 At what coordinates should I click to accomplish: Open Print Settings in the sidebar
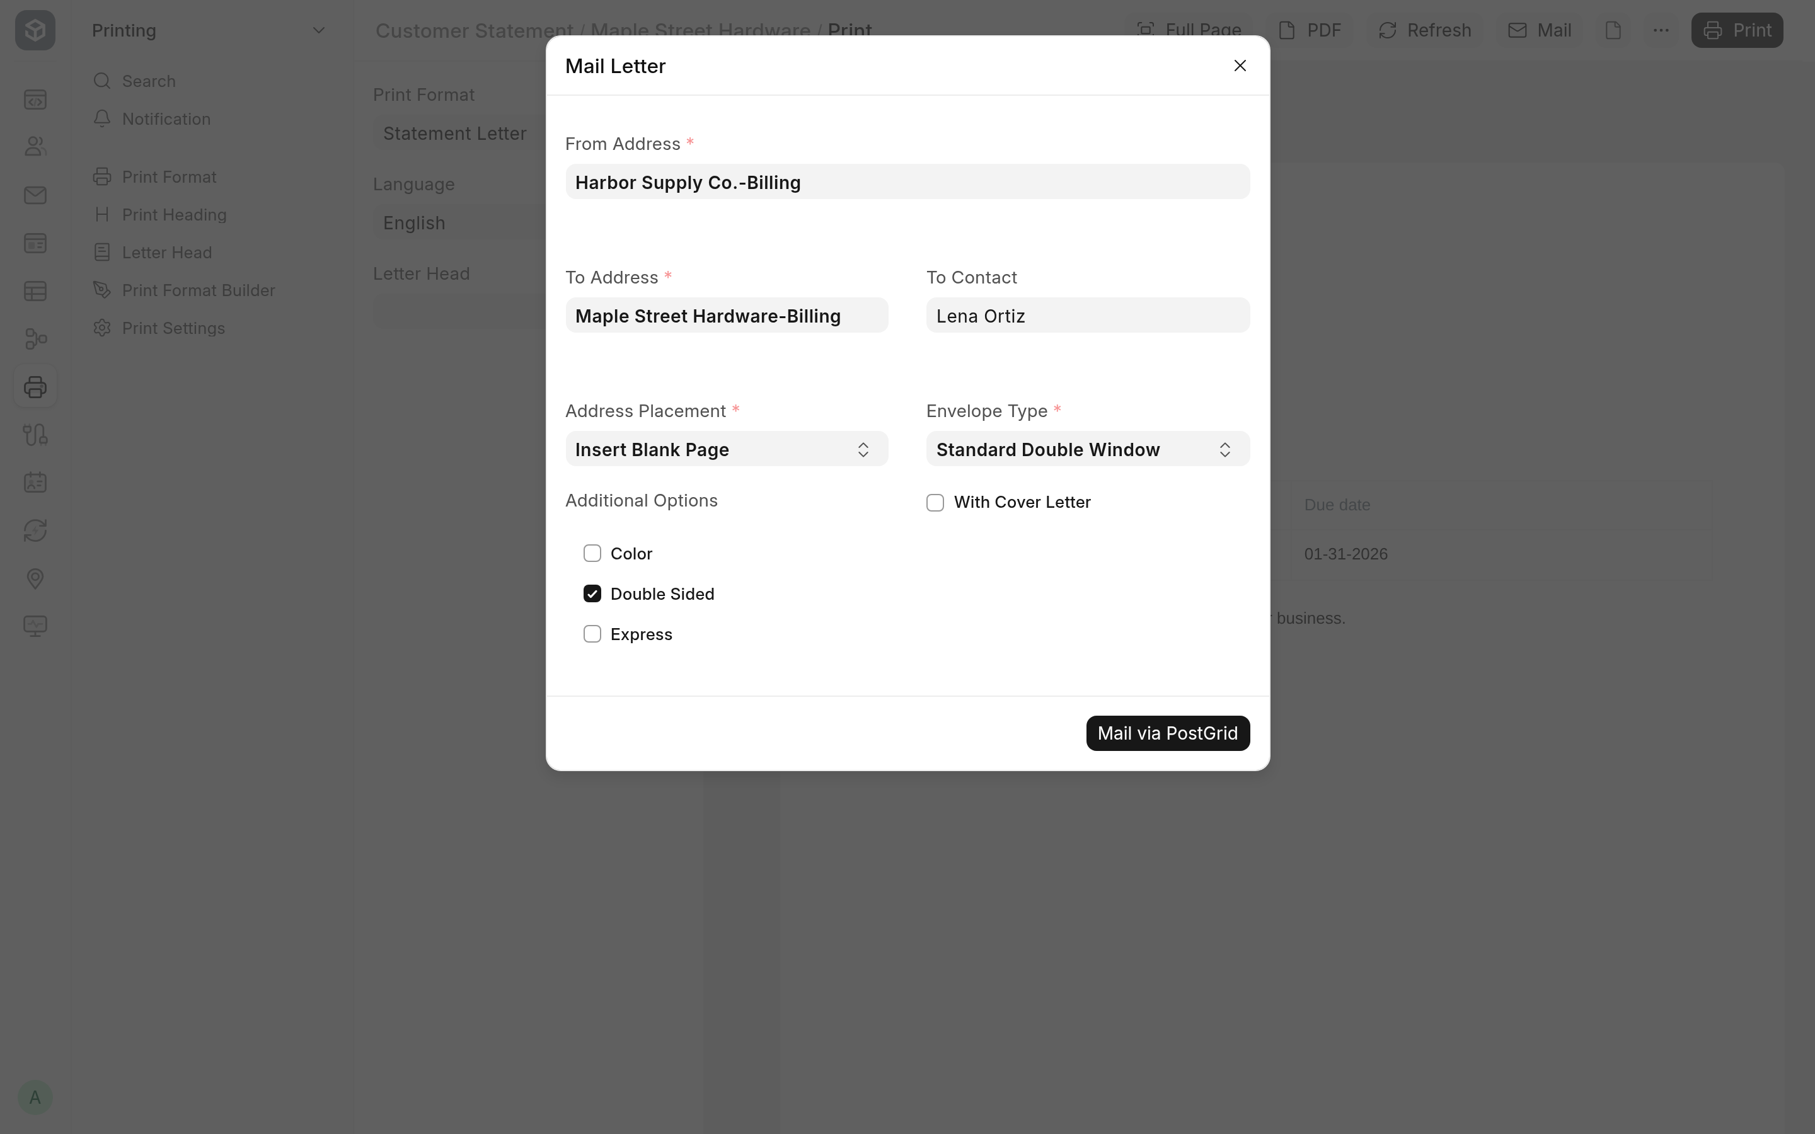tap(159, 328)
